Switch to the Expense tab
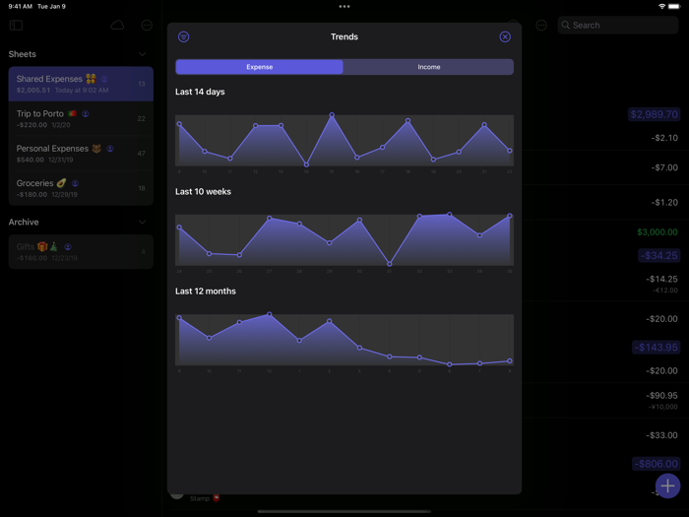The height and width of the screenshot is (517, 689). tap(259, 67)
